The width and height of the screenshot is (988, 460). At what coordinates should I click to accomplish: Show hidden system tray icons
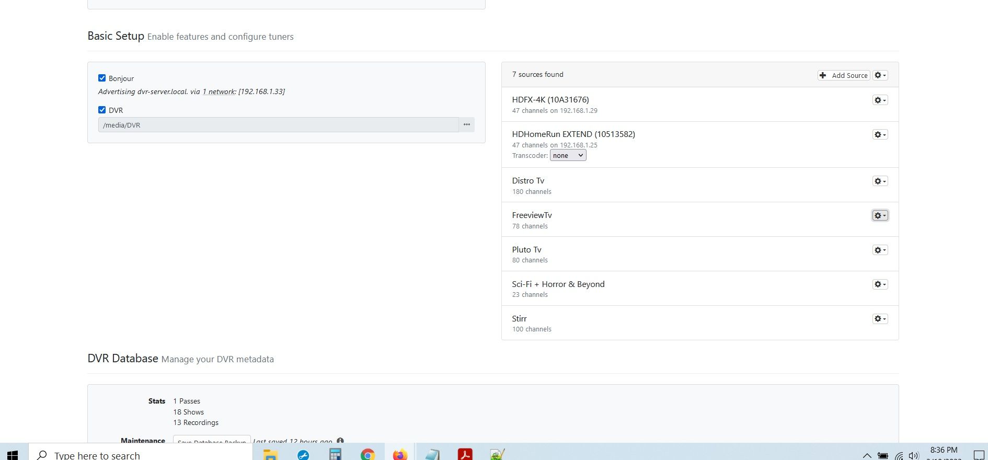tap(867, 455)
